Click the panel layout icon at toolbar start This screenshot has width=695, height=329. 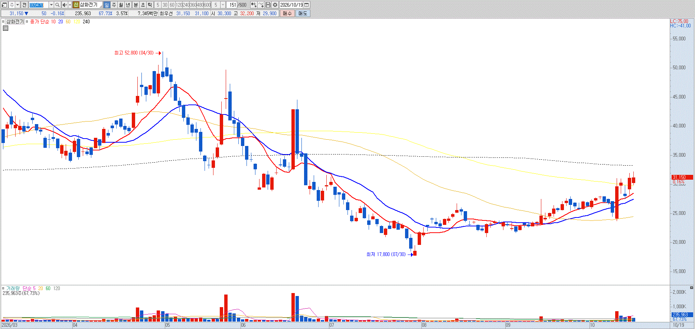point(4,5)
